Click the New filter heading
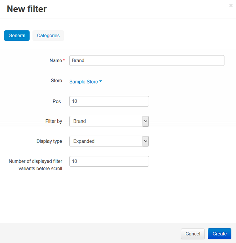Screen dimensions: 236x243 point(27,9)
